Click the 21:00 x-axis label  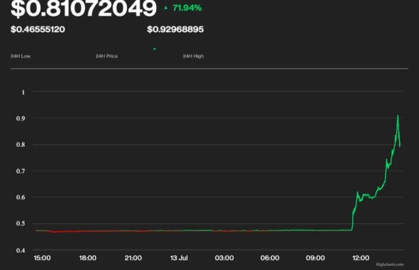click(133, 258)
